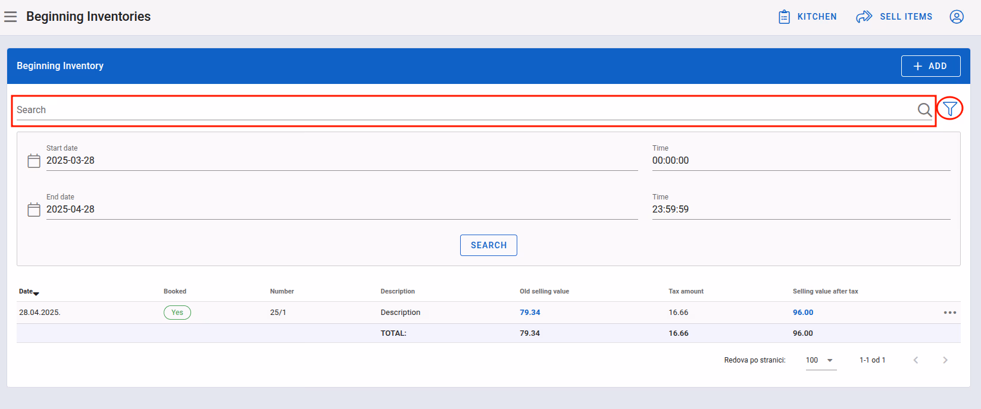Click the SEARCH button
The image size is (981, 409).
click(x=489, y=245)
